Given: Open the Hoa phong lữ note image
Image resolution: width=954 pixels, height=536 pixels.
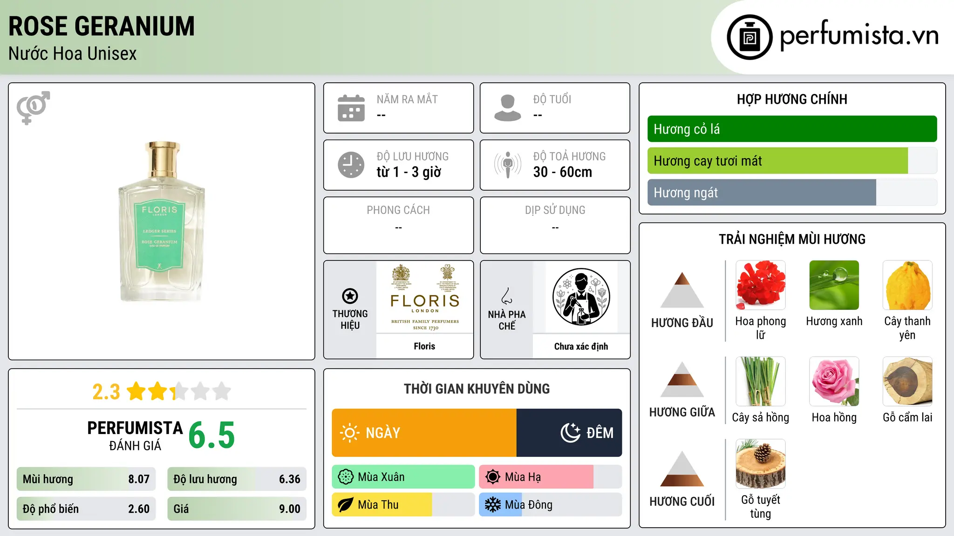Looking at the screenshot, I should (x=760, y=285).
